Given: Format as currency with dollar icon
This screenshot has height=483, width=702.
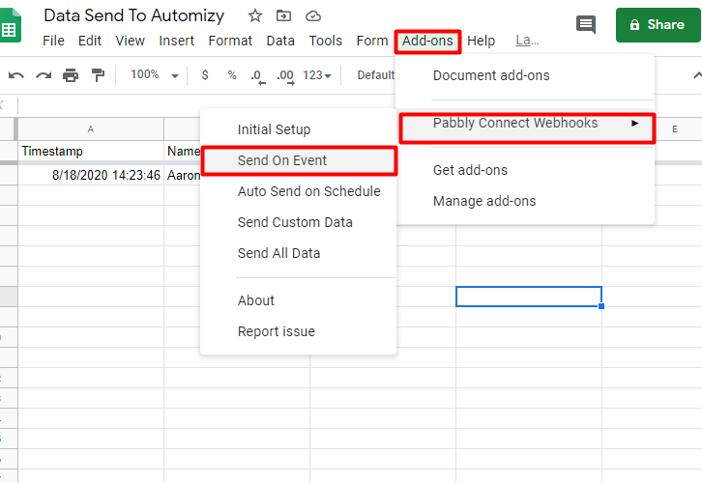Looking at the screenshot, I should click(205, 74).
